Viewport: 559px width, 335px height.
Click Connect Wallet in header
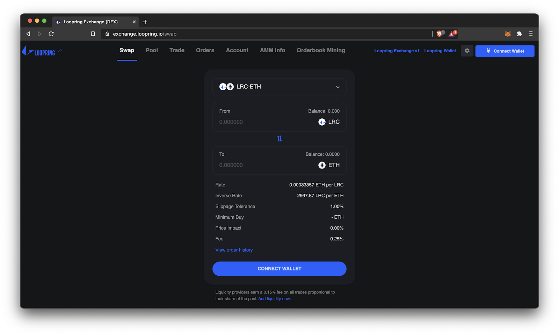(x=505, y=51)
